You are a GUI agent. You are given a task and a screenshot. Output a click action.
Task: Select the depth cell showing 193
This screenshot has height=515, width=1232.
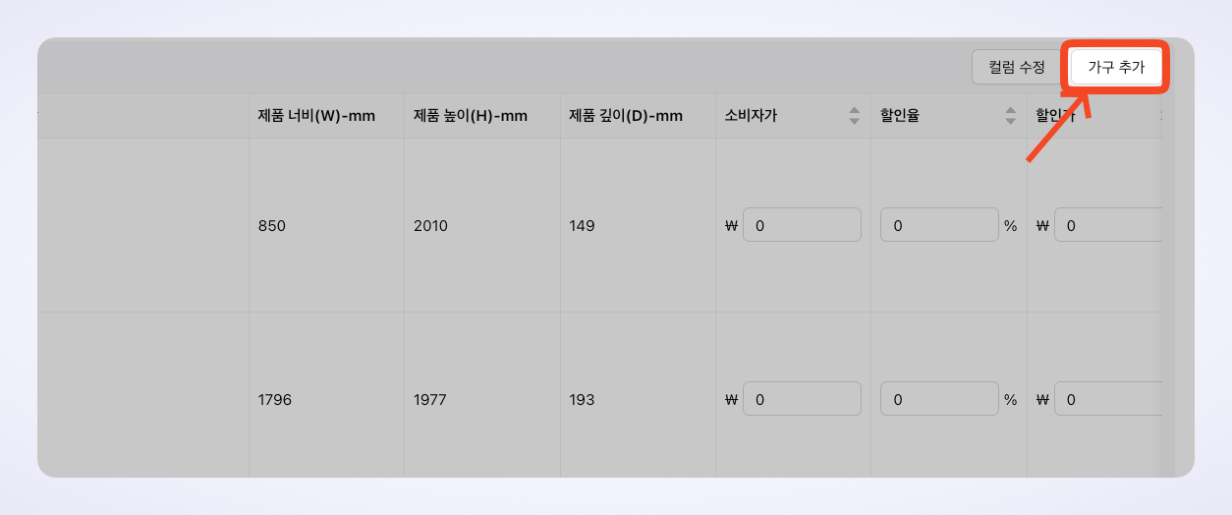click(x=582, y=400)
